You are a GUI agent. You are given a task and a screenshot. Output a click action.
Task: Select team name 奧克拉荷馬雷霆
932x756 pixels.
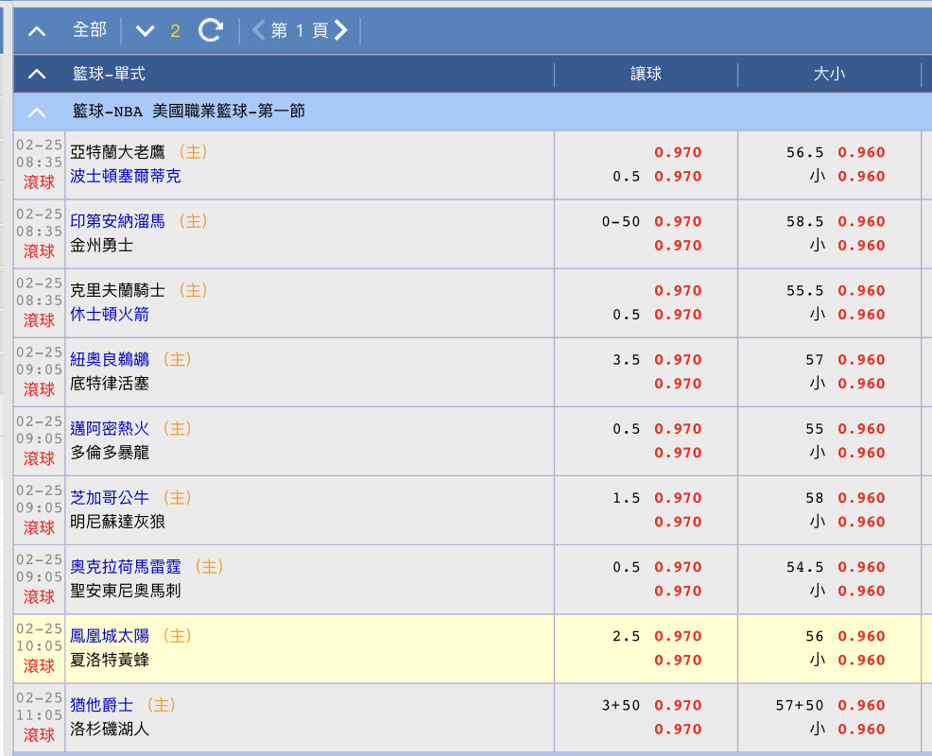point(126,566)
